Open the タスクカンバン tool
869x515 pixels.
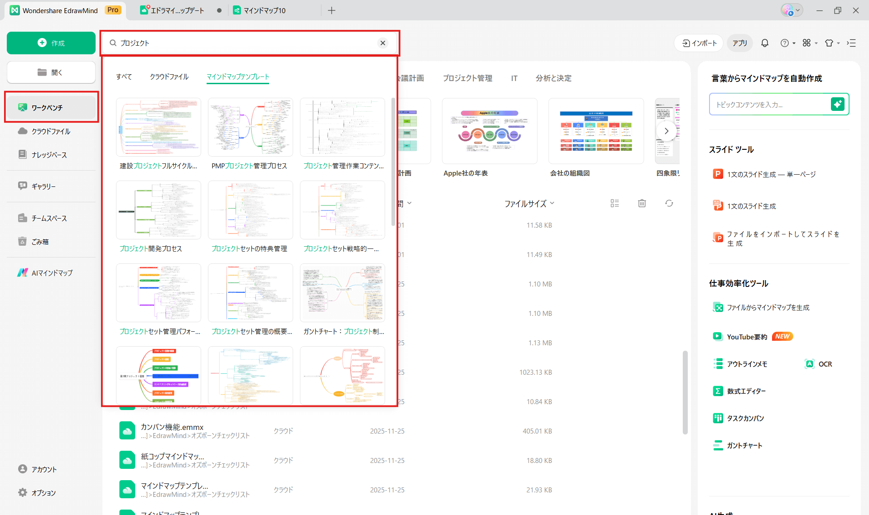pos(745,418)
